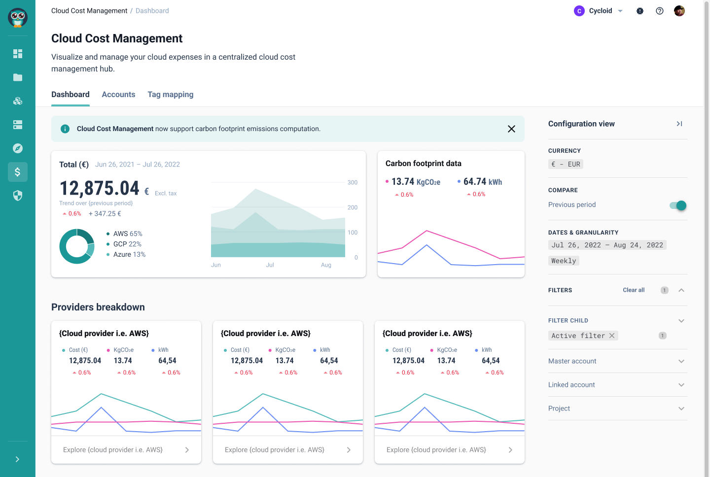This screenshot has width=710, height=477.
Task: Dismiss the carbon footprint announcement banner
Action: click(511, 129)
